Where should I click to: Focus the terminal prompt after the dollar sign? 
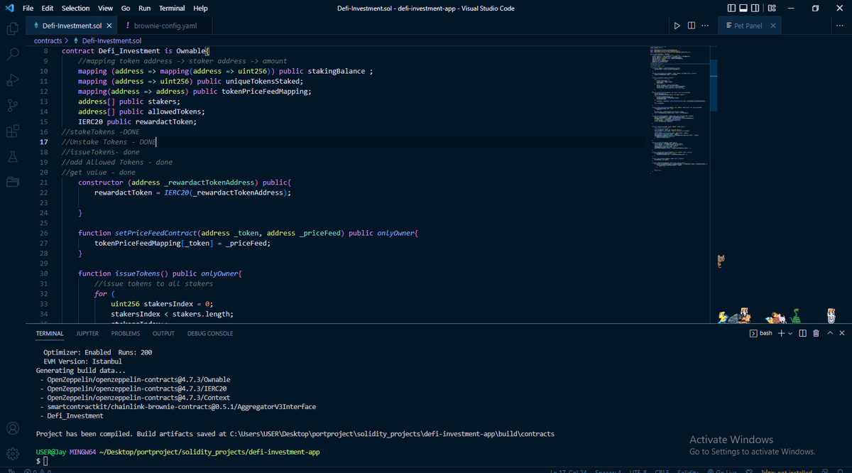[45, 462]
